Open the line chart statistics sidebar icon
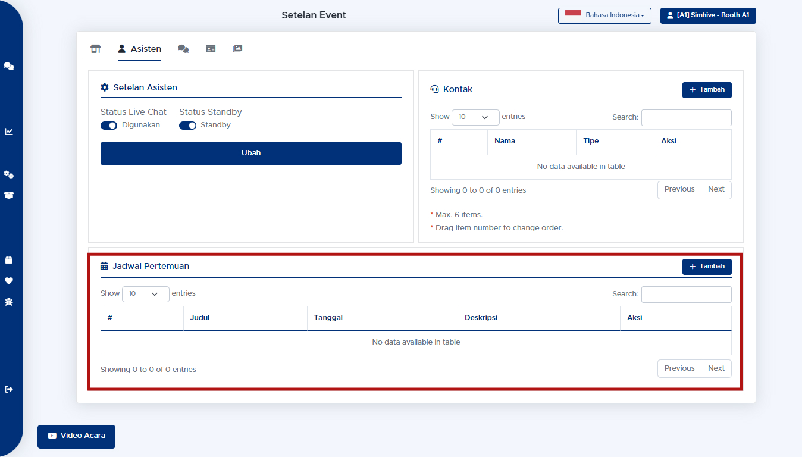Viewport: 802px width, 457px height. click(x=9, y=132)
